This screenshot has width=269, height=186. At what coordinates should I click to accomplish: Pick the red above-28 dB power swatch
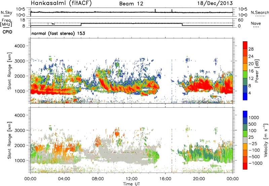[x=245, y=45]
